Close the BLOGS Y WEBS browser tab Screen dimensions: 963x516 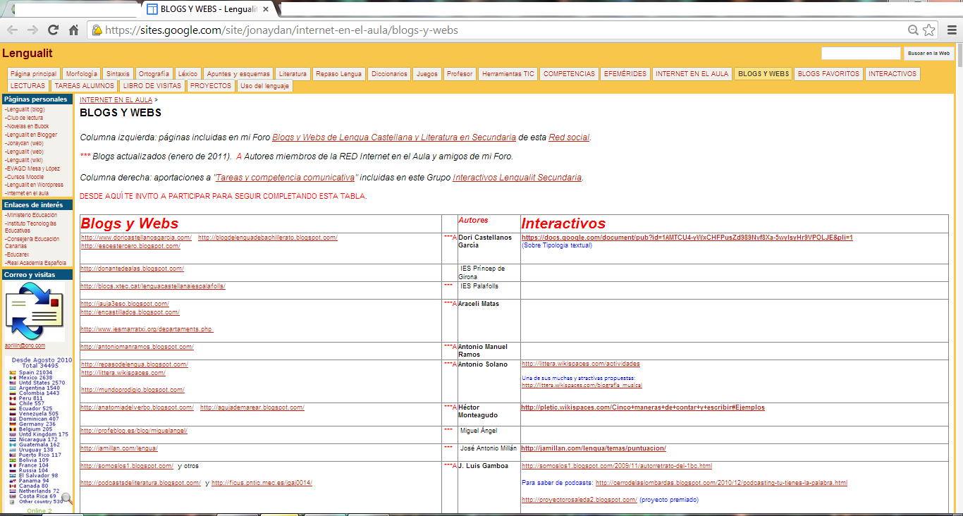coord(266,9)
